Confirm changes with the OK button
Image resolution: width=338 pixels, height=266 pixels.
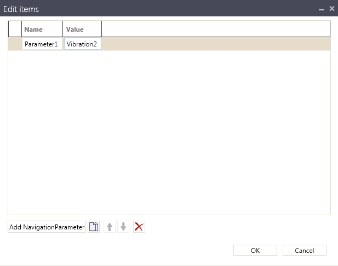tap(255, 251)
